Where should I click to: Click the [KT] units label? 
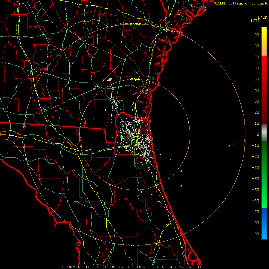[x=255, y=21]
